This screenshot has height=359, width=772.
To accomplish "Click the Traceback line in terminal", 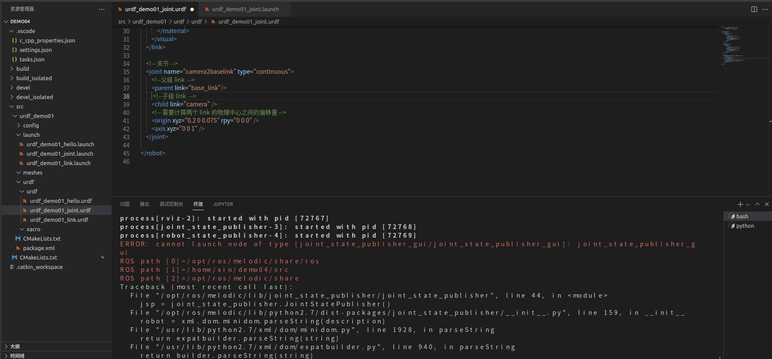I will tap(206, 287).
